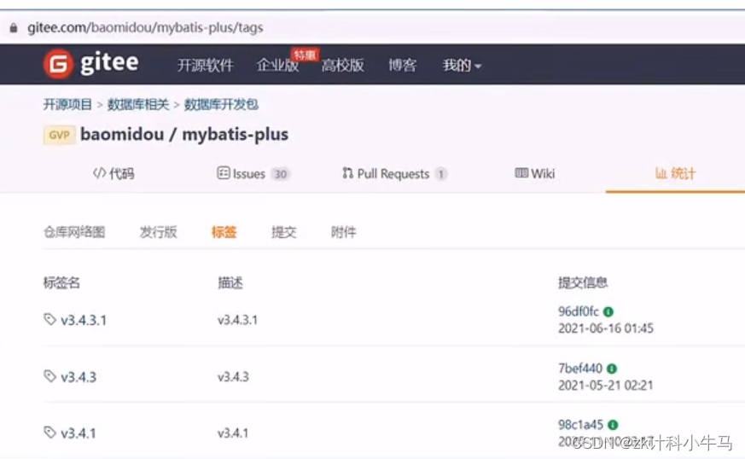Screen dimensions: 745x459
Task: Open commit 96df0fc
Action: (x=579, y=311)
